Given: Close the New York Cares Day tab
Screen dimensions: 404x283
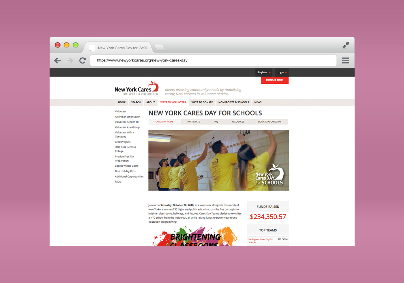Looking at the screenshot, I should [x=146, y=48].
